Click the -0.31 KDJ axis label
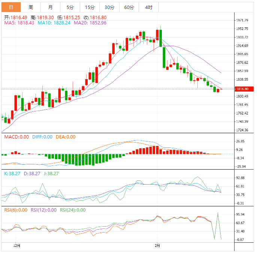 tap(240, 203)
